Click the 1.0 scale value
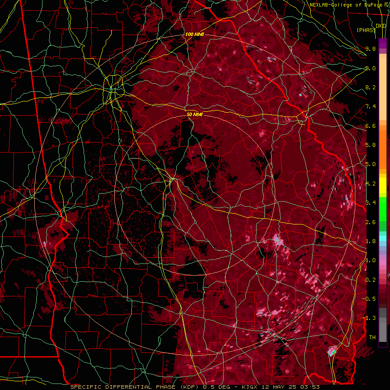Image resolution: width=390 pixels, height=390 pixels. [x=370, y=260]
